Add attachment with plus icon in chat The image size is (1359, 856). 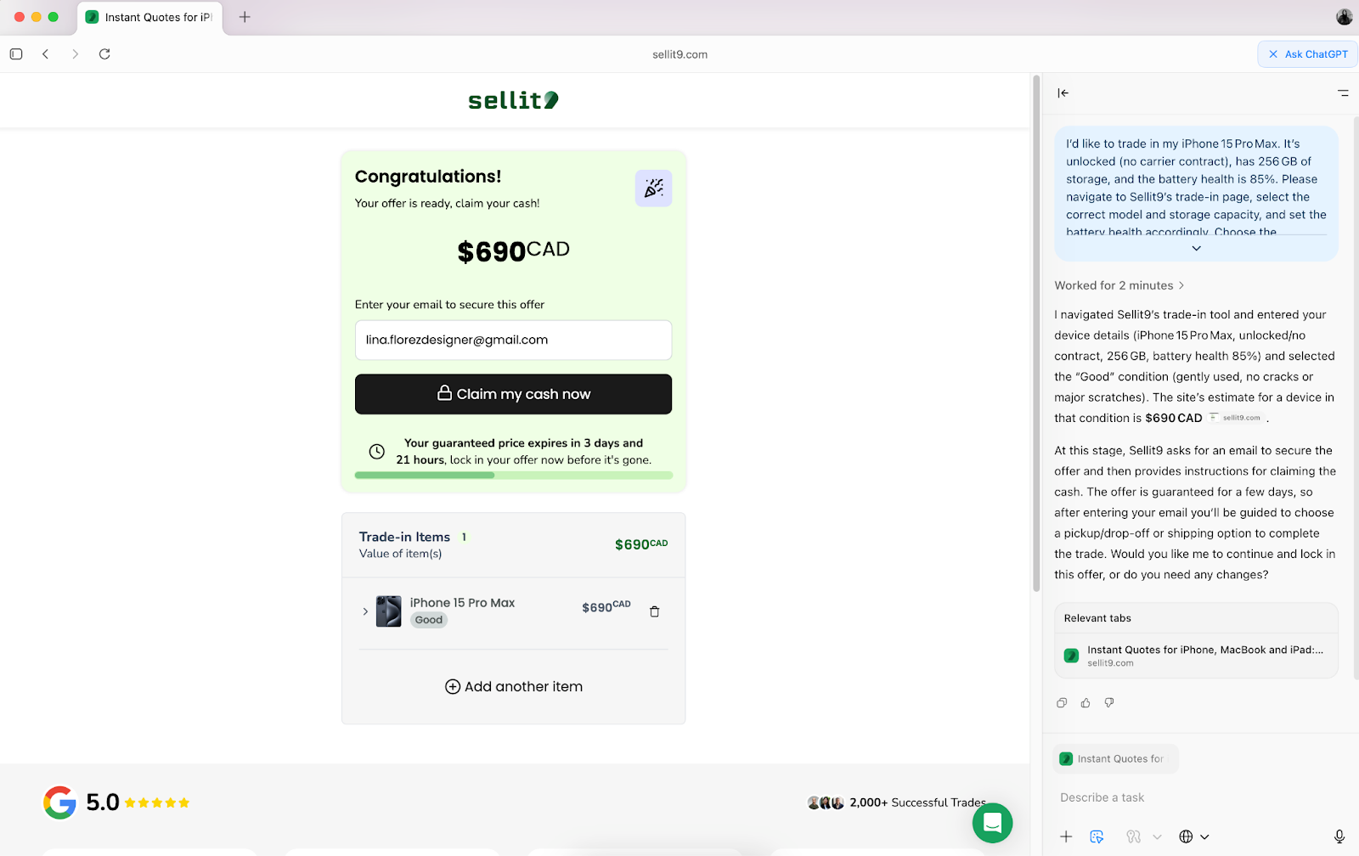pyautogui.click(x=1066, y=836)
